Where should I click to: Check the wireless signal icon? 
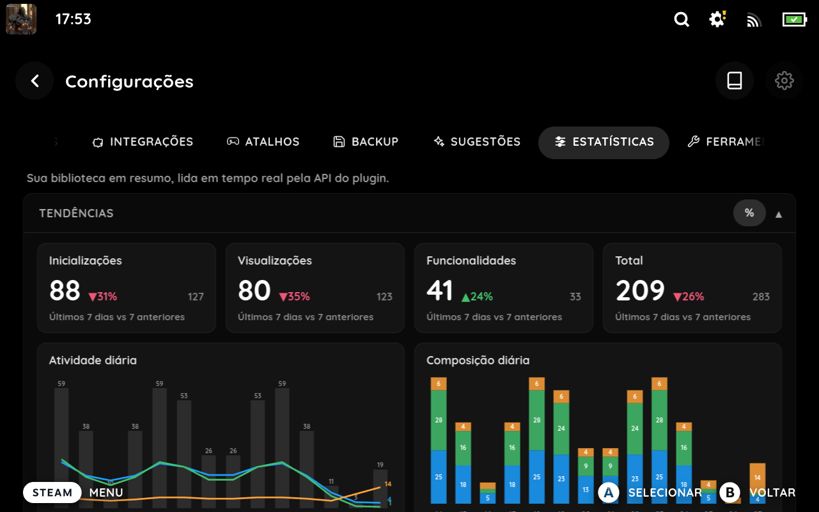coord(754,20)
